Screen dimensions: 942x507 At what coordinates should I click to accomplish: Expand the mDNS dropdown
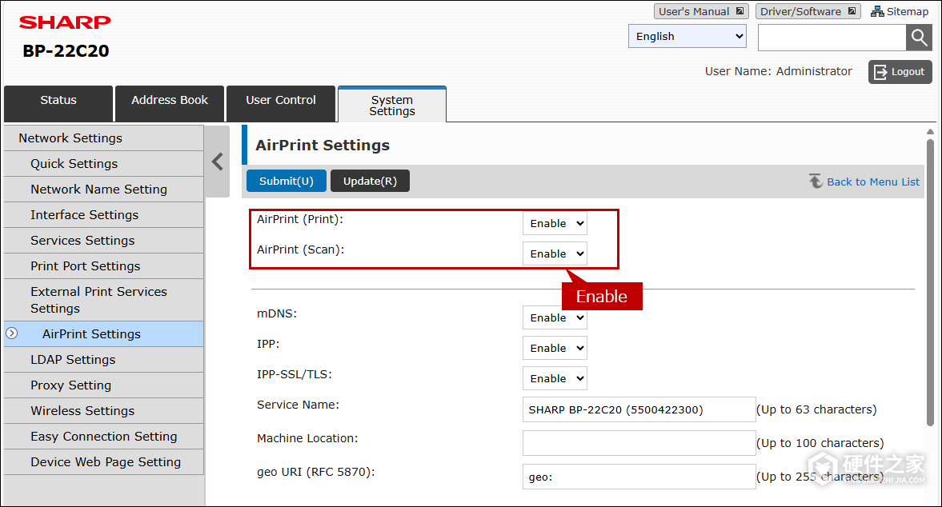click(x=555, y=317)
